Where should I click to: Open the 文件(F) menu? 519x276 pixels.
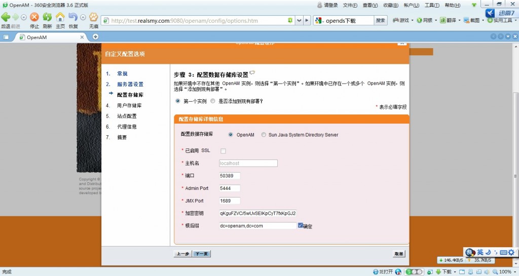point(350,5)
